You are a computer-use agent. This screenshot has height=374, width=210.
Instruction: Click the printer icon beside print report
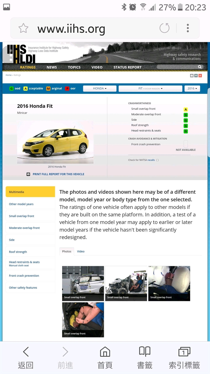coord(28,174)
